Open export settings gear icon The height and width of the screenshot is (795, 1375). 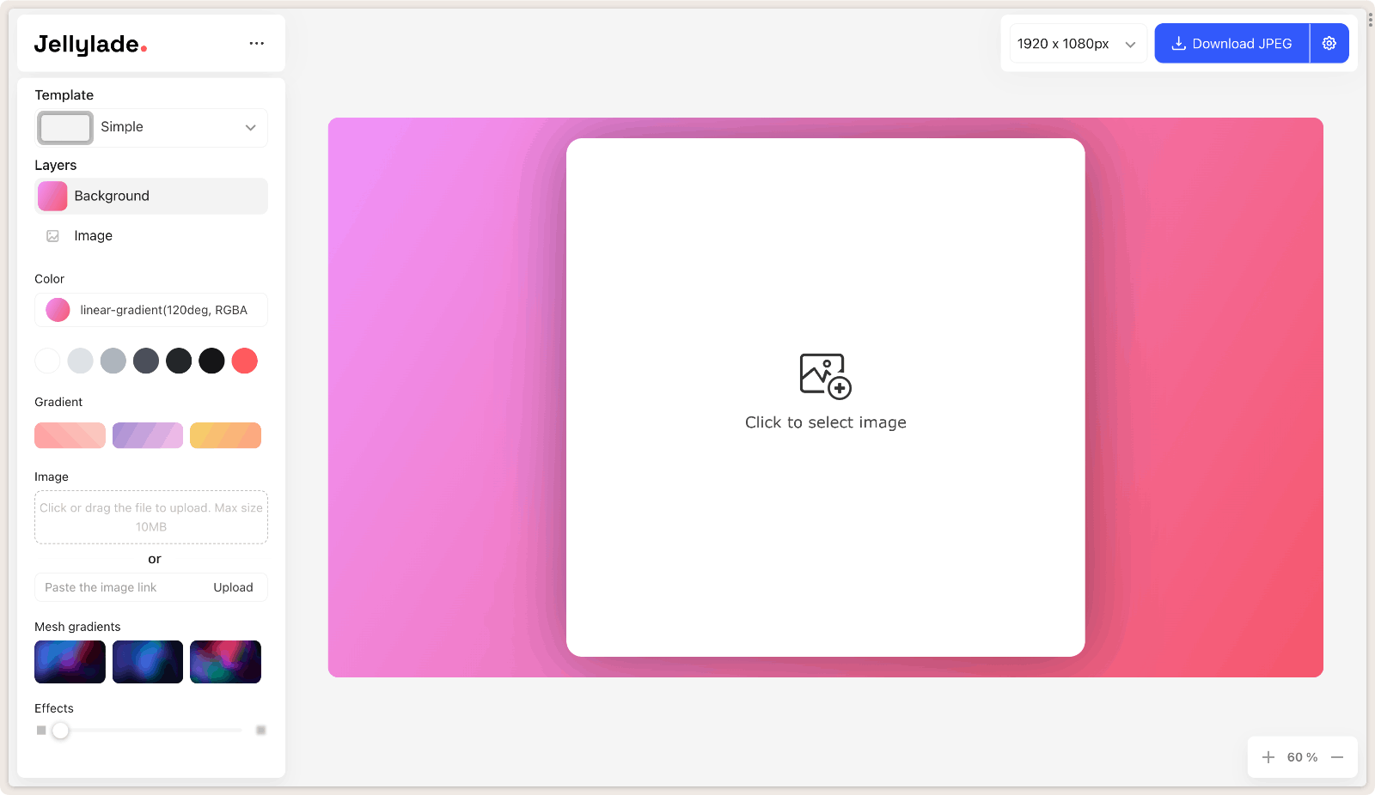[x=1329, y=43]
